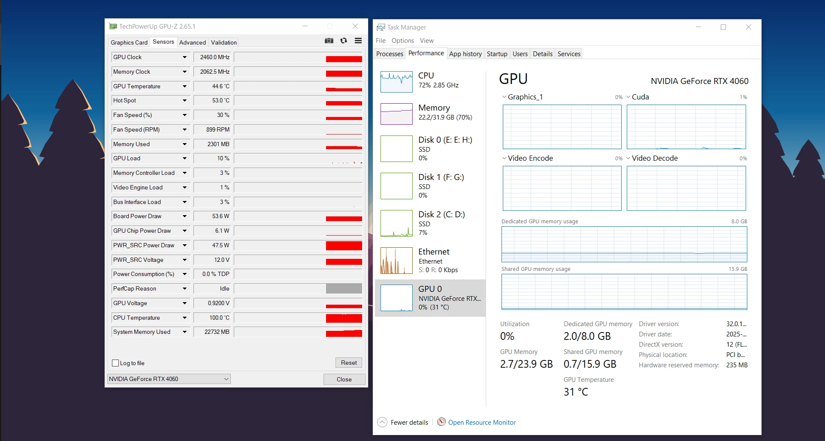Change the Video Encode graph selector
The width and height of the screenshot is (825, 441).
coord(528,158)
